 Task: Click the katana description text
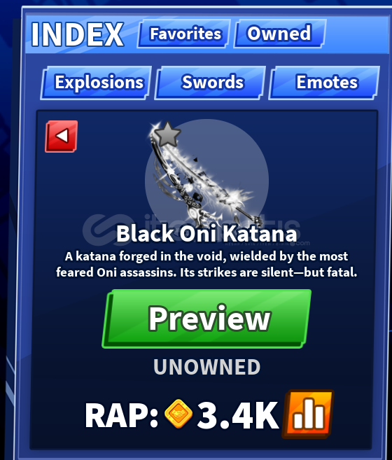click(206, 265)
